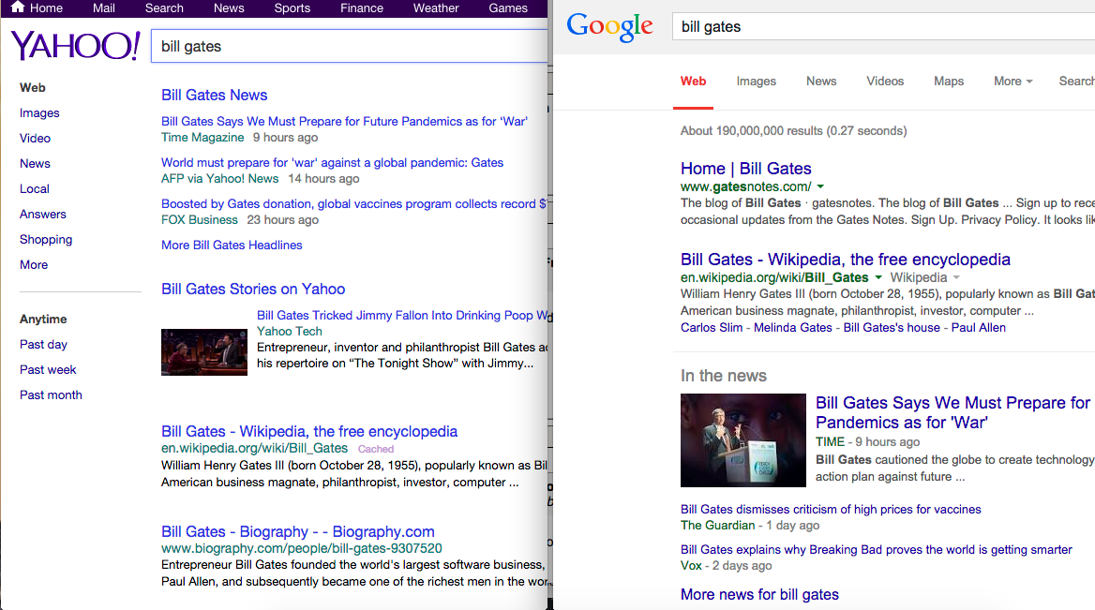Open Google's Wikipedia Bill Gates result
Viewport: 1095px width, 610px height.
(x=845, y=260)
